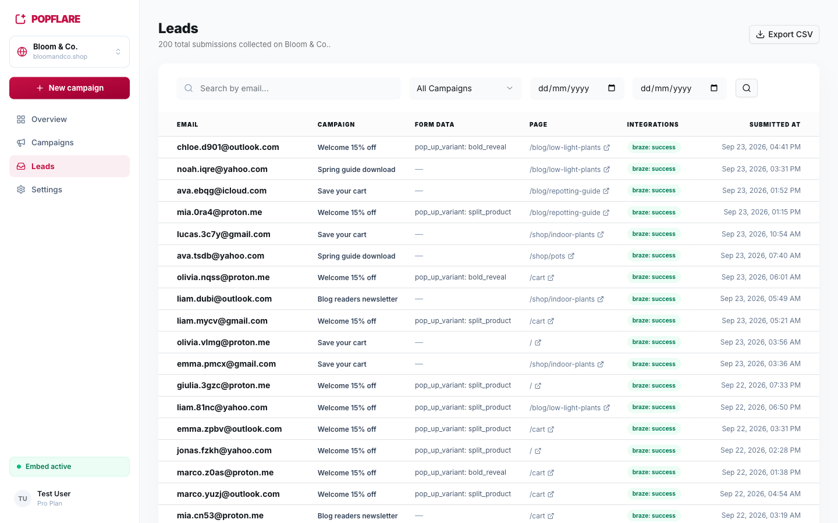The image size is (838, 523).
Task: Open external link for mia.0ra4 page
Action: coord(606,213)
